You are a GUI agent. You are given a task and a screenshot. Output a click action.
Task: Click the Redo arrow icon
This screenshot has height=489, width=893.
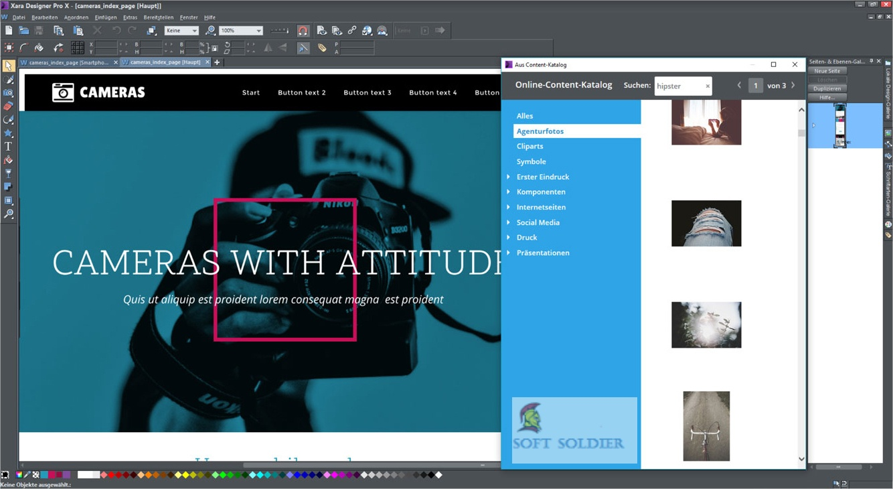pos(132,31)
